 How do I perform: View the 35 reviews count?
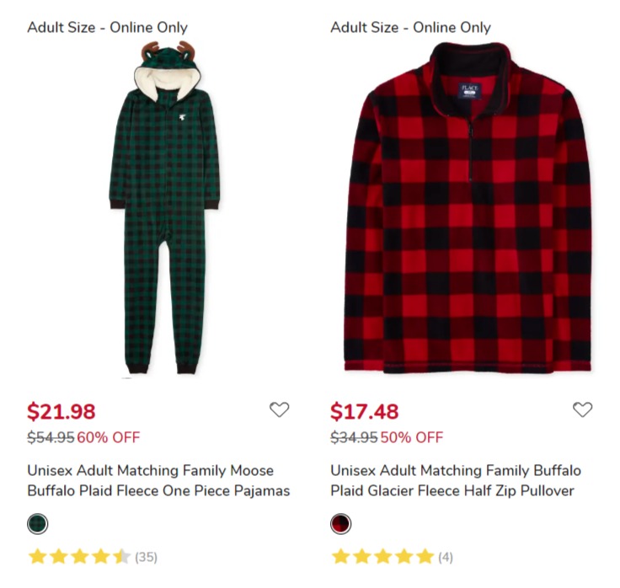[x=146, y=557]
